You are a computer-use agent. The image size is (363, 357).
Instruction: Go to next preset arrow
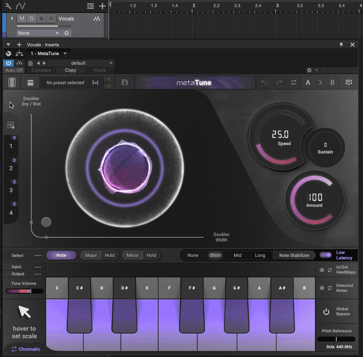click(x=44, y=63)
